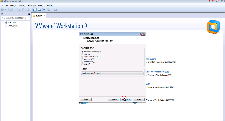This screenshot has height=121, width=225.
Task: Close the 新建虚拟机向导 dialog
Action: (143, 34)
